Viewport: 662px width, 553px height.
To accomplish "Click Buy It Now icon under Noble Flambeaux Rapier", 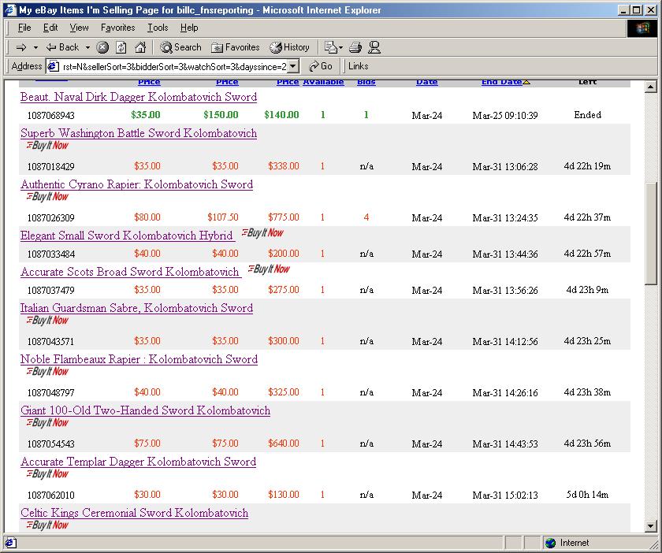I will pyautogui.click(x=47, y=372).
